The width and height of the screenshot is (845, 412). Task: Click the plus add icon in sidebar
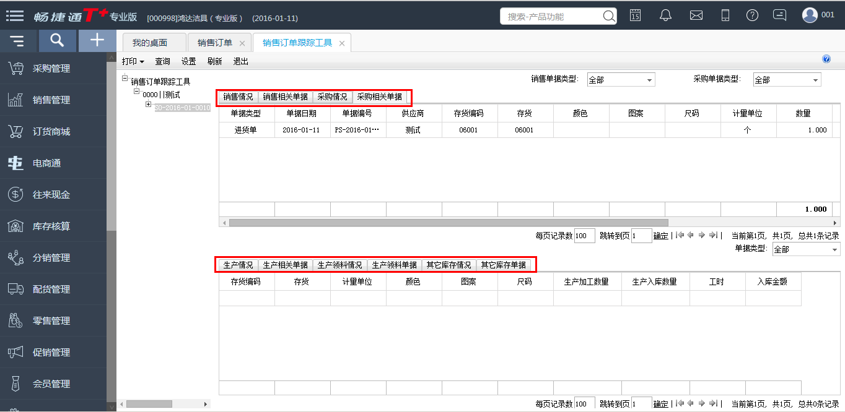97,41
